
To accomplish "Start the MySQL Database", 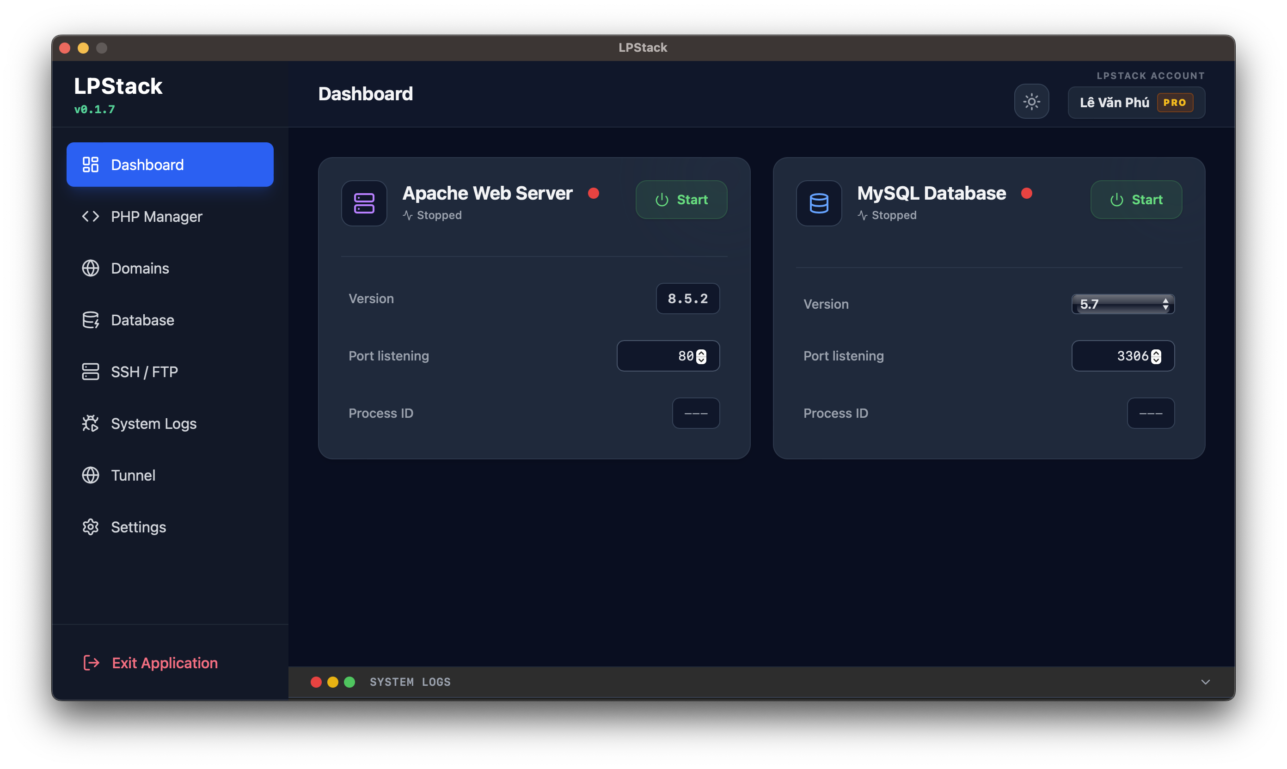I will pyautogui.click(x=1136, y=200).
